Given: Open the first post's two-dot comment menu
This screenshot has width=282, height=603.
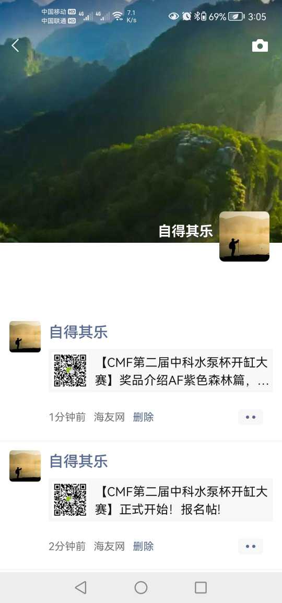Looking at the screenshot, I should click(x=251, y=417).
